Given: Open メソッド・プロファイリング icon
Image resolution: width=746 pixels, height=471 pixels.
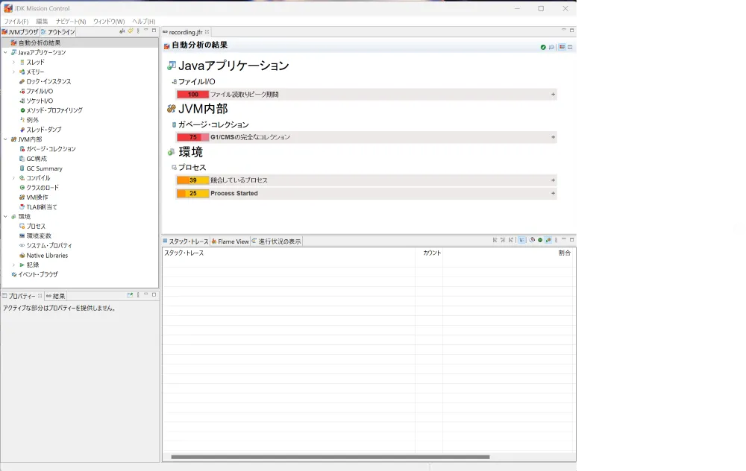Looking at the screenshot, I should 22,110.
